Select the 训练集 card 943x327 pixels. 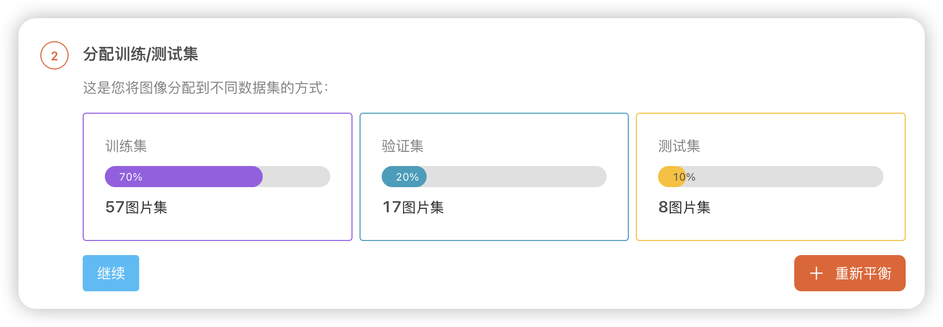click(217, 177)
